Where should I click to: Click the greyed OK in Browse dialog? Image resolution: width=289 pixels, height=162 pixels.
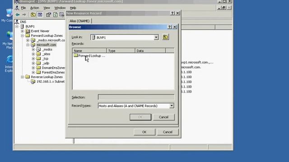pyautogui.click(x=140, y=117)
